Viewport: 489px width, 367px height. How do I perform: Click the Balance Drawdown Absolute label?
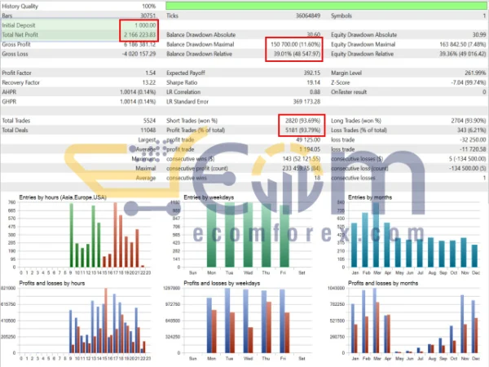[x=200, y=34]
